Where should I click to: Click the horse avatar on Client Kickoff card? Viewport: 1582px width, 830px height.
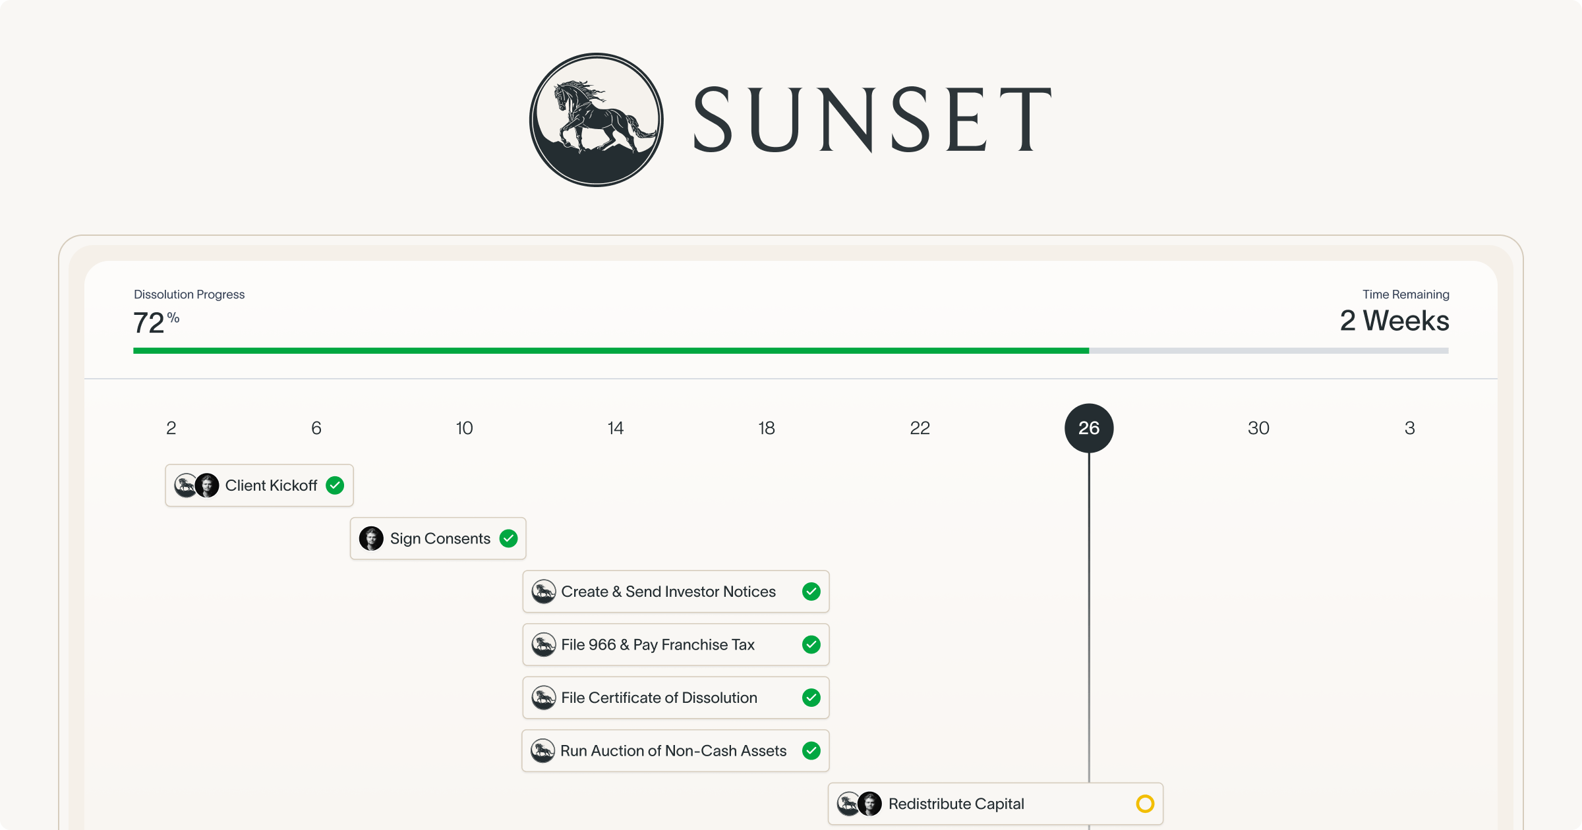(x=185, y=485)
